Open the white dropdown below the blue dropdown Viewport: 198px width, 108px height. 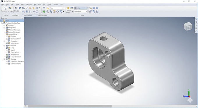pyautogui.click(x=81, y=11)
